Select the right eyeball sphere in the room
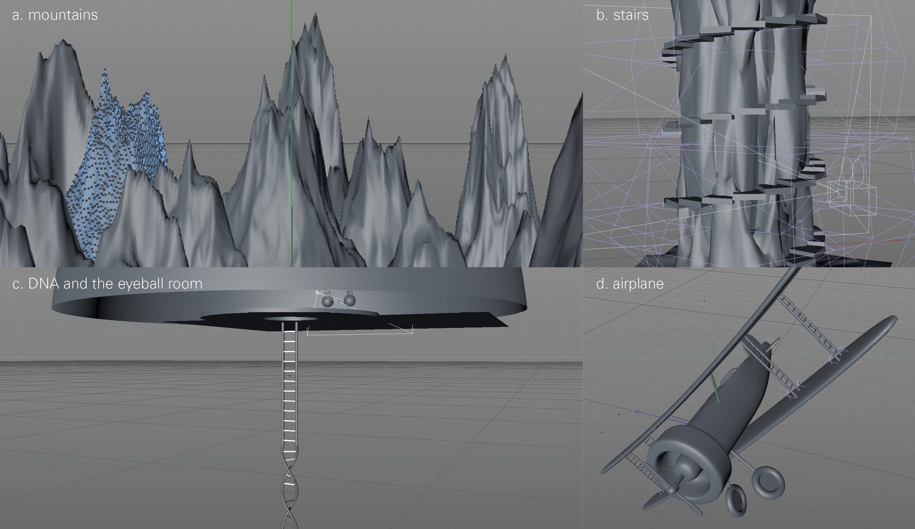The height and width of the screenshot is (529, 915). coord(349,300)
